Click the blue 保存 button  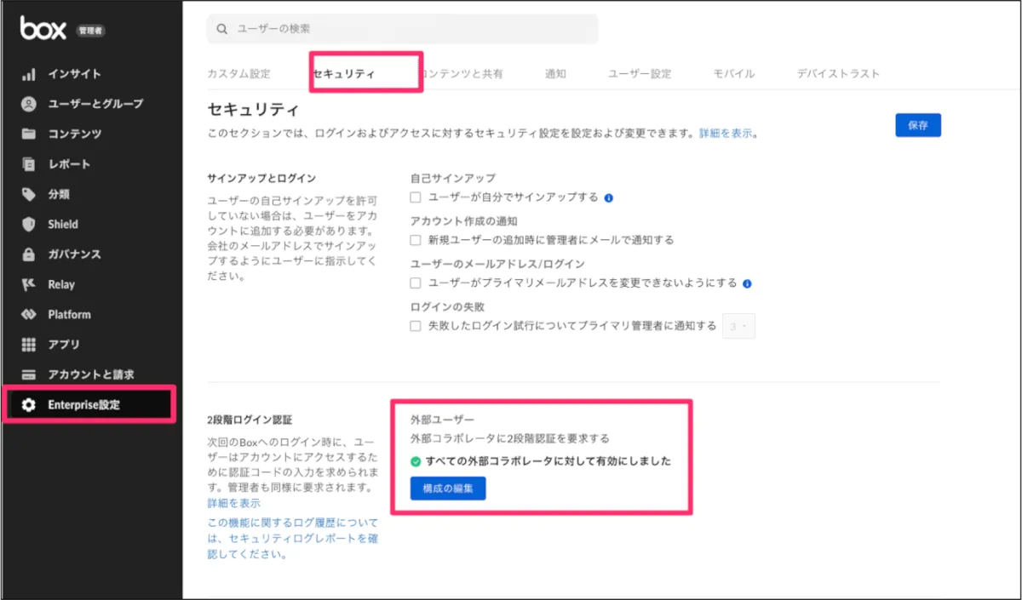point(917,125)
